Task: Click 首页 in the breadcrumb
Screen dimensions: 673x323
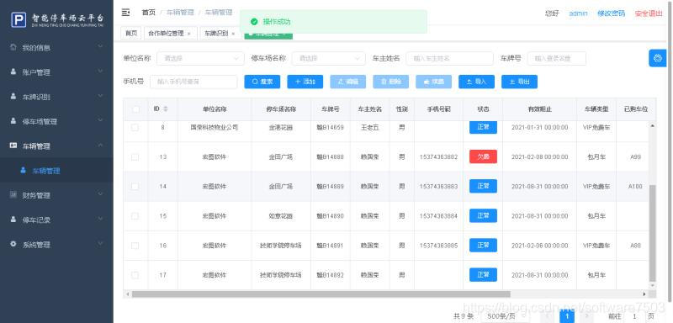Action: point(149,13)
